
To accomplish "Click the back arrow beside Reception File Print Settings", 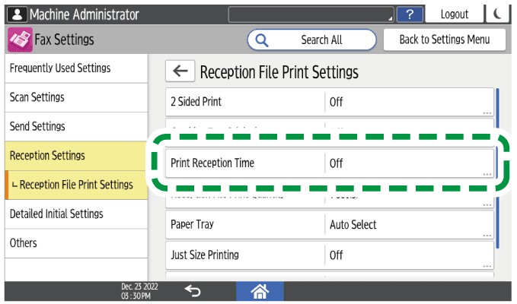I will [x=180, y=71].
